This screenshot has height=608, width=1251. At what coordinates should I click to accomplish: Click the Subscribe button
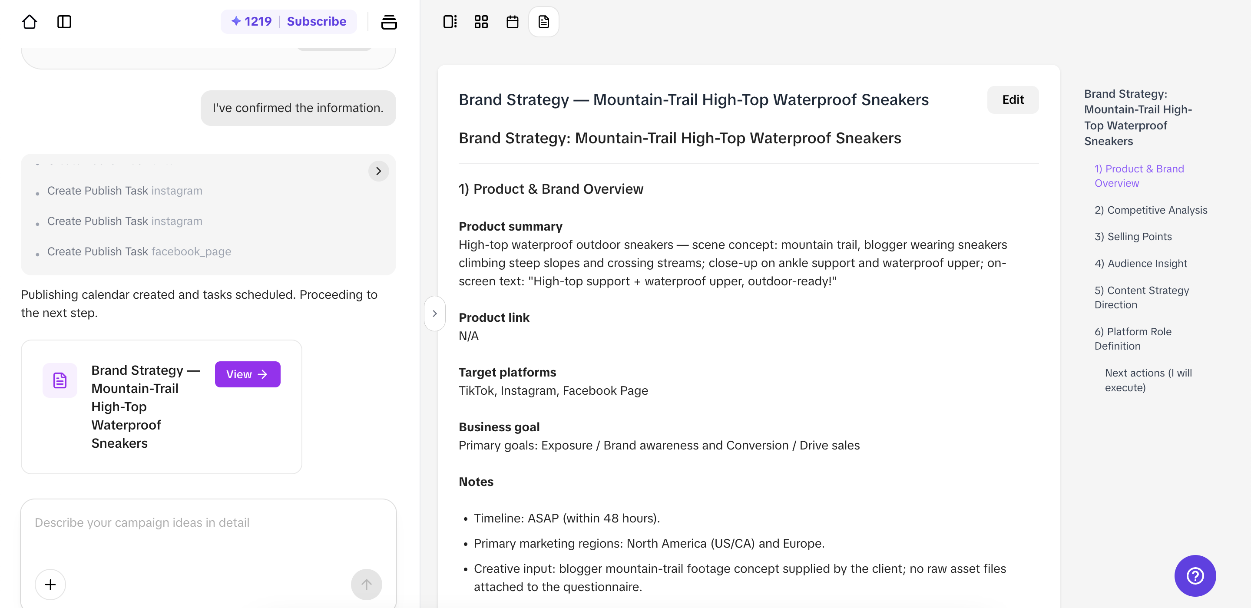click(316, 21)
